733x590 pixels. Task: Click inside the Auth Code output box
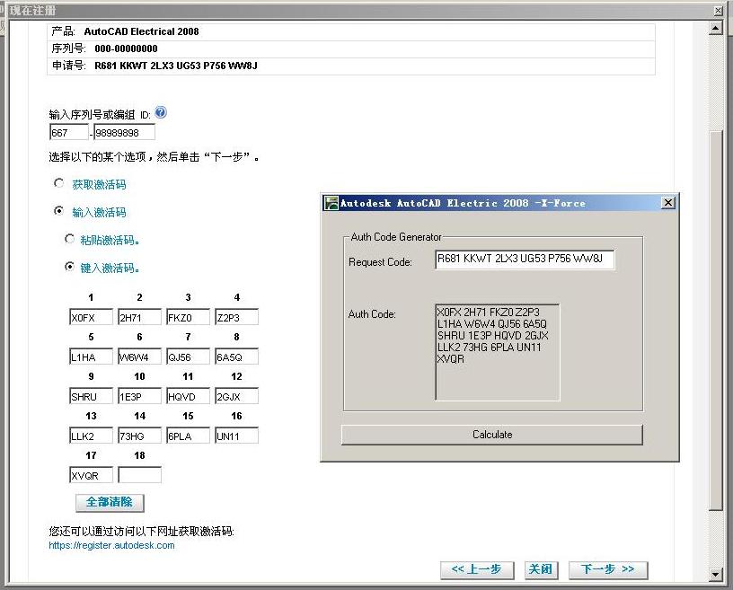point(497,352)
